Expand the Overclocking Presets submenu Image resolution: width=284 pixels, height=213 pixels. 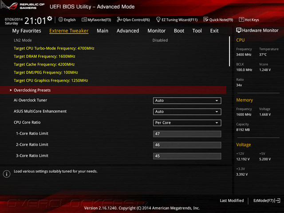[113, 90]
